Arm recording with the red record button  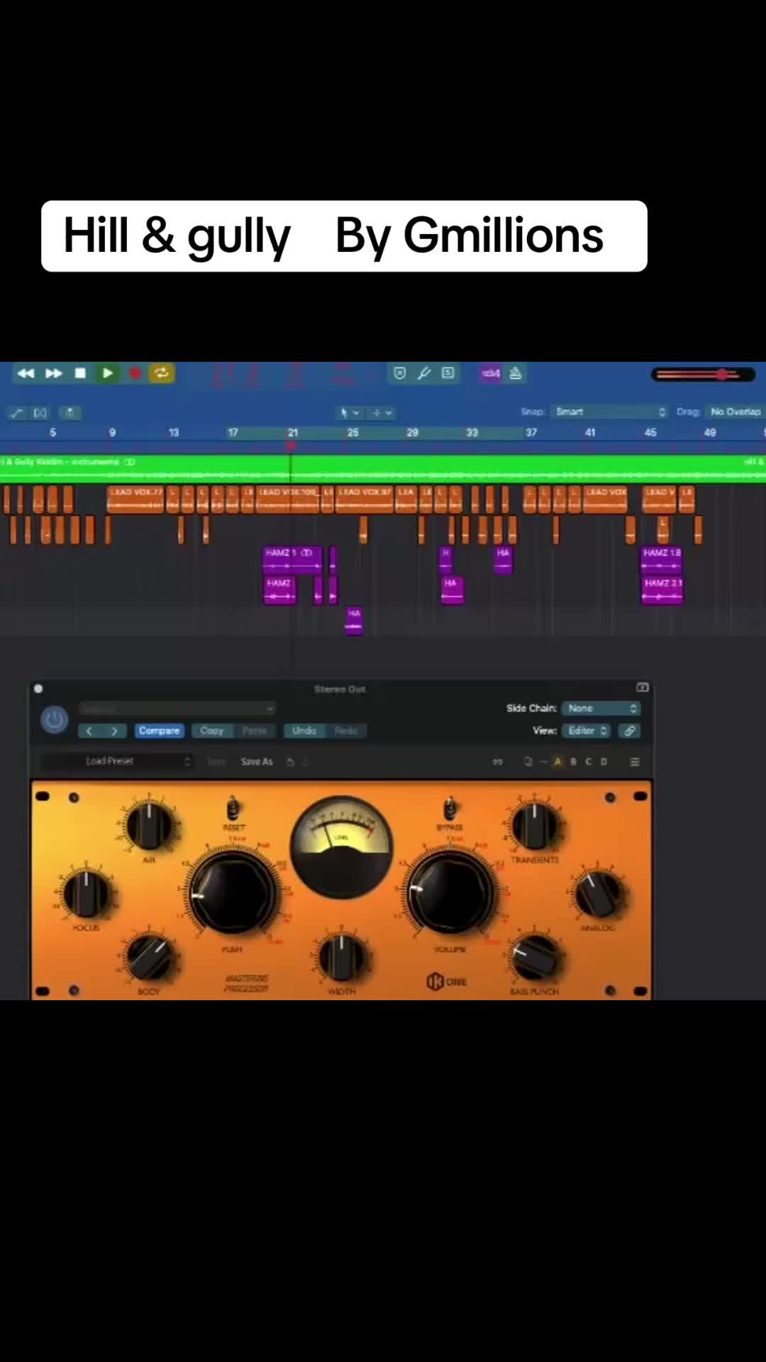pyautogui.click(x=135, y=373)
